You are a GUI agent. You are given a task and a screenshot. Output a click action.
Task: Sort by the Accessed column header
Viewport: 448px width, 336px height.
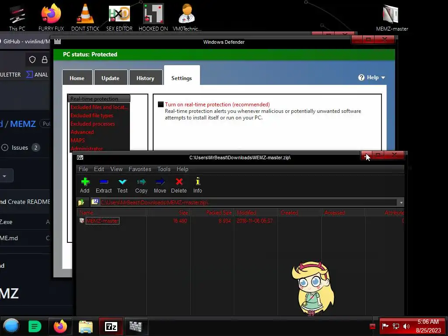pyautogui.click(x=344, y=212)
